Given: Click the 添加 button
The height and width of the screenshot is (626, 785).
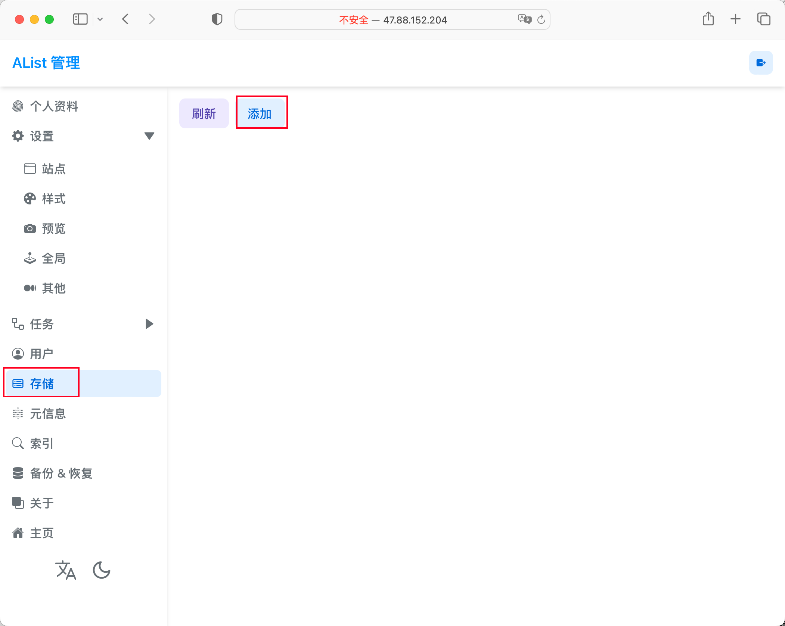Looking at the screenshot, I should pos(260,113).
